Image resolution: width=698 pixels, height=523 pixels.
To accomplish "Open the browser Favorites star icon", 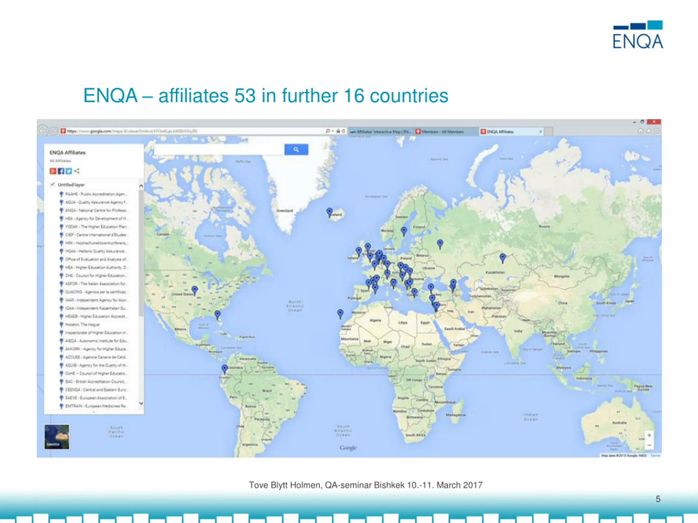I will click(648, 131).
